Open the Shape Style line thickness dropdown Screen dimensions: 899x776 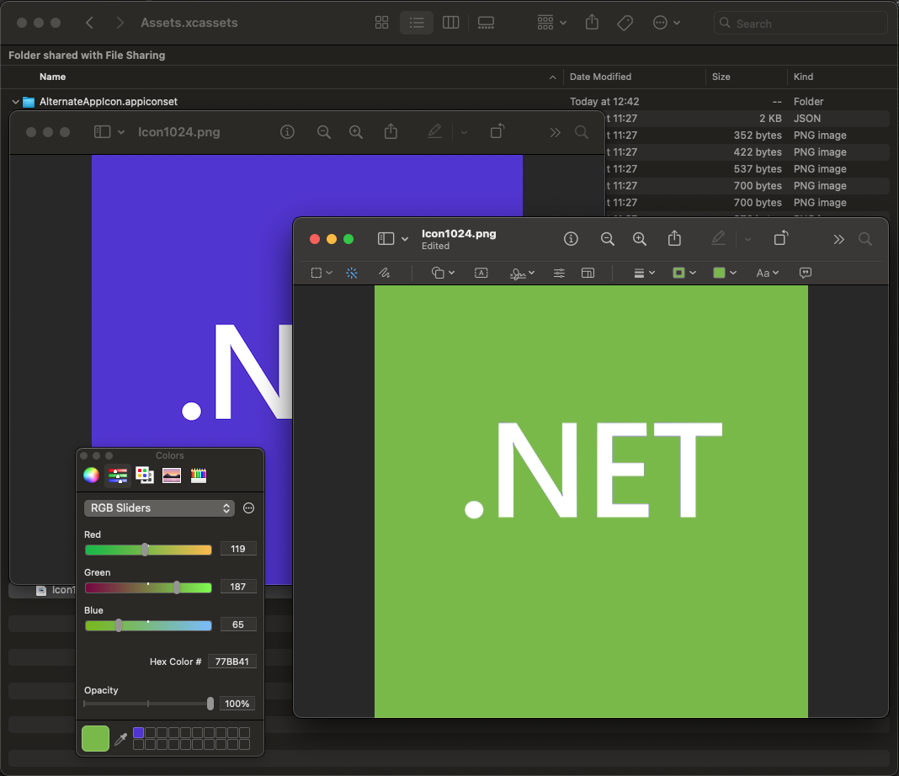coord(645,273)
